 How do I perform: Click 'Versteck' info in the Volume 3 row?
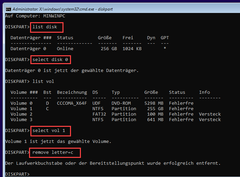pyautogui.click(x=210, y=120)
